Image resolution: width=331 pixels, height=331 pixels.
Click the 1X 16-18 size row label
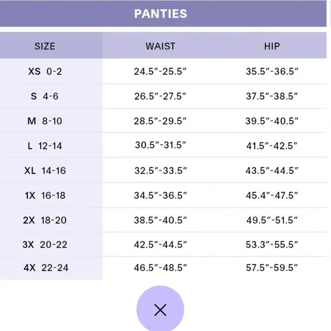point(45,195)
